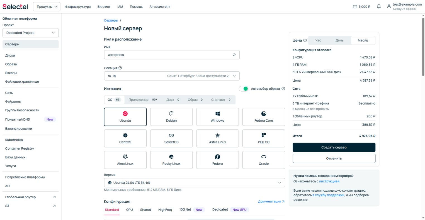
Task: Select the HighFreq configuration tab
Action: click(x=165, y=210)
